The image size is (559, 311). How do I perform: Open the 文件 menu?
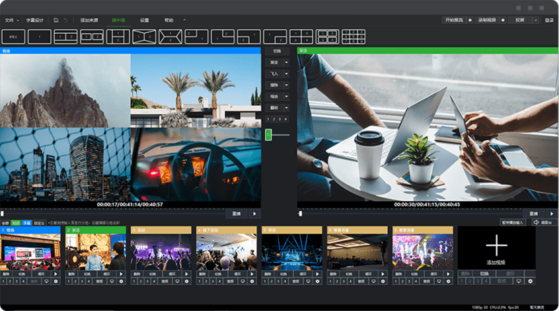[x=10, y=21]
